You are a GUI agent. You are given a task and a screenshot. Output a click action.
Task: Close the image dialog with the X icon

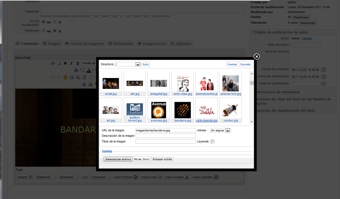[x=257, y=56]
